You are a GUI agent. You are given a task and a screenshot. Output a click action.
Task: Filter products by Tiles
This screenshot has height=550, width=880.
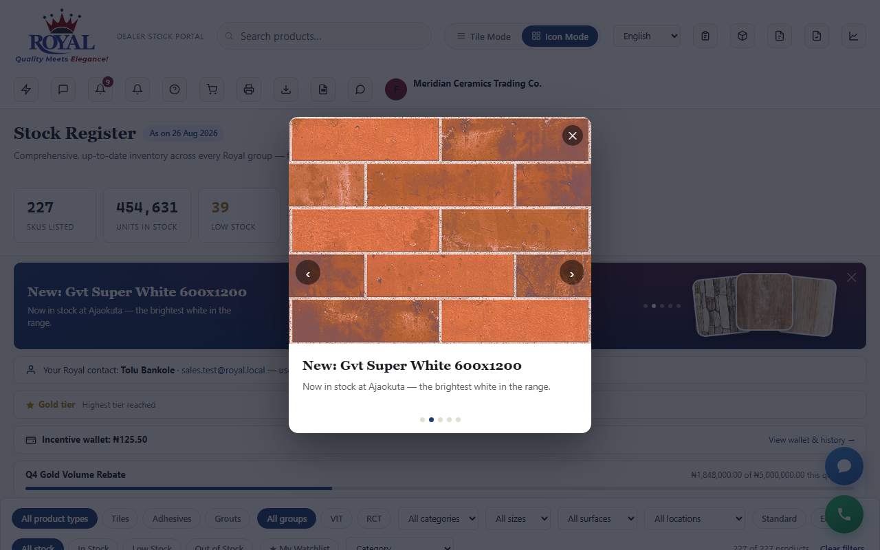click(x=120, y=518)
